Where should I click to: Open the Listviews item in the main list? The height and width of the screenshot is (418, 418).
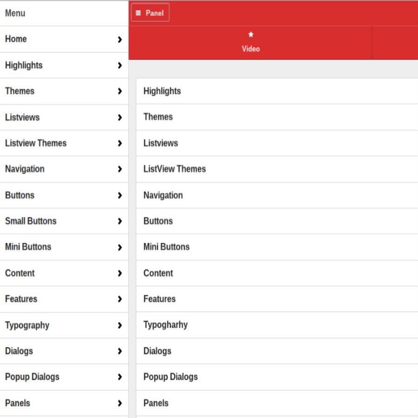coord(161,143)
